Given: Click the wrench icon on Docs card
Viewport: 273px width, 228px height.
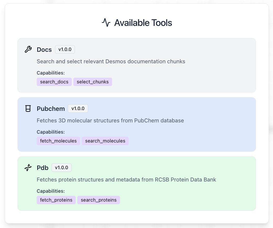Looking at the screenshot, I should 28,49.
